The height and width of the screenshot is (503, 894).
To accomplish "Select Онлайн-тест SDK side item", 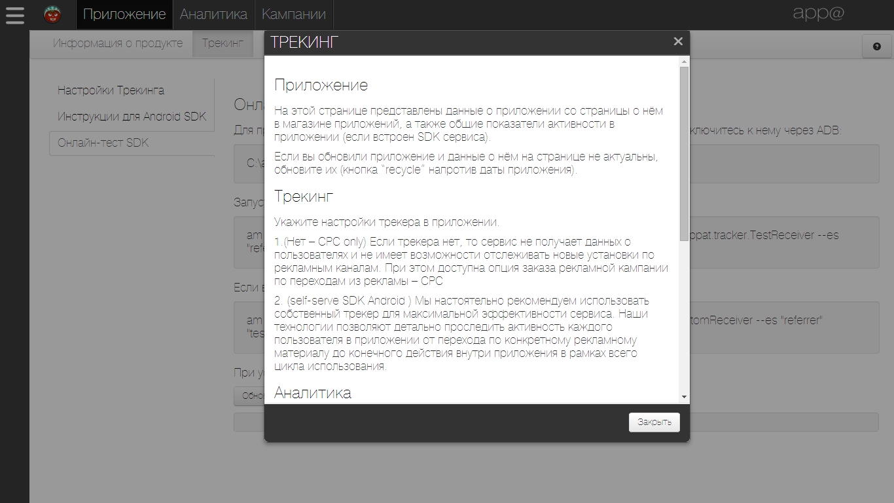I will coord(103,143).
